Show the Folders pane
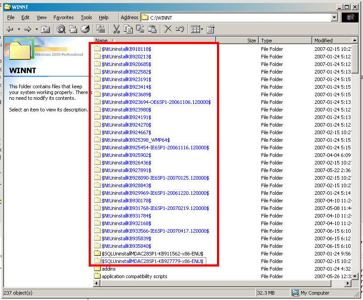This screenshot has height=300, width=363. [73, 29]
